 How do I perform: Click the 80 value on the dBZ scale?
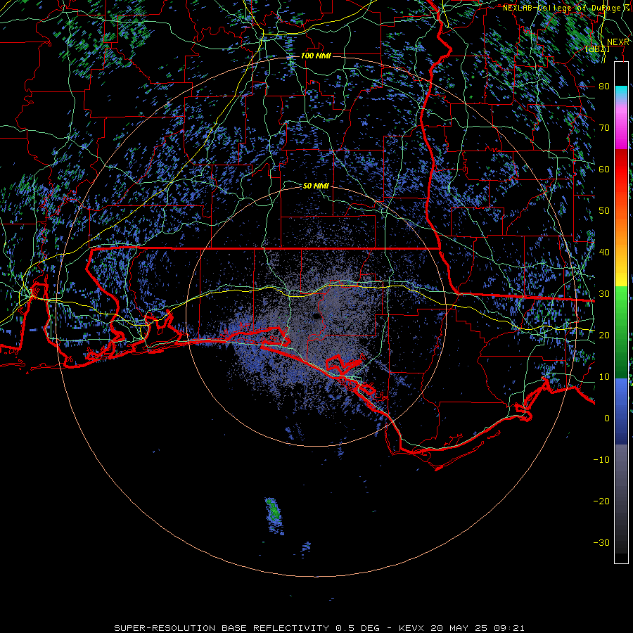[604, 86]
